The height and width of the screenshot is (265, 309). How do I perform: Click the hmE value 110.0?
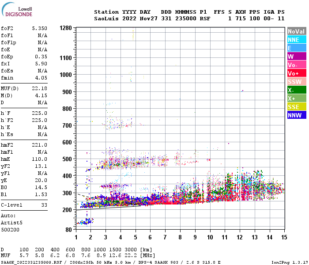pos(40,159)
